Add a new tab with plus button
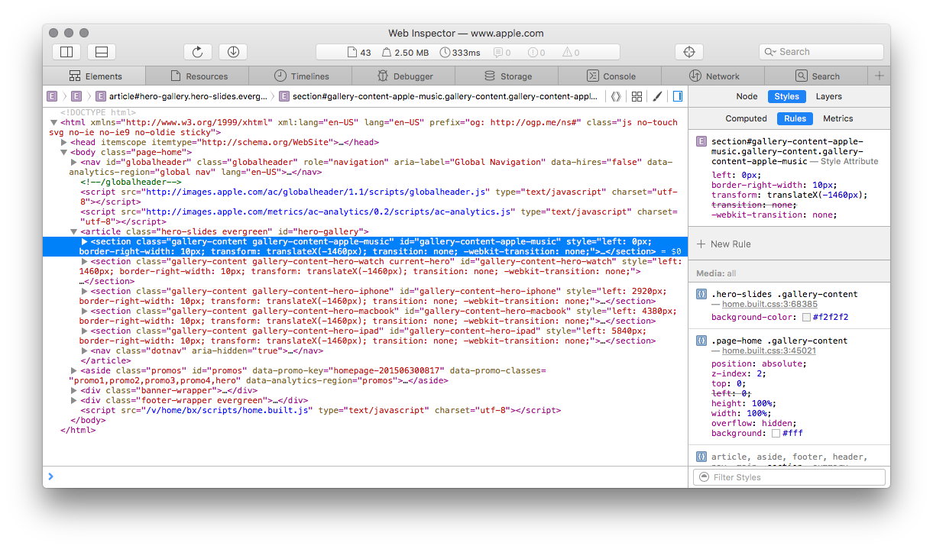This screenshot has height=549, width=933. pos(879,76)
